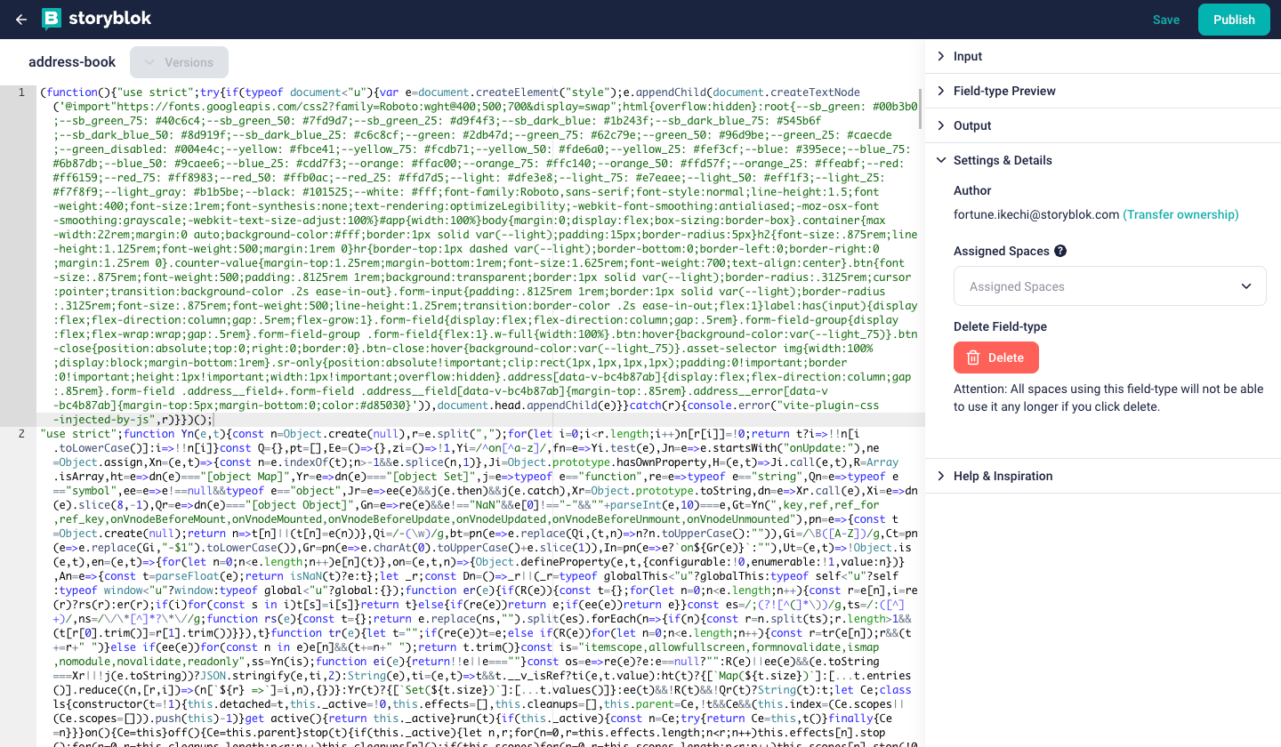
Task: Expand the Output section
Action: [1103, 125]
